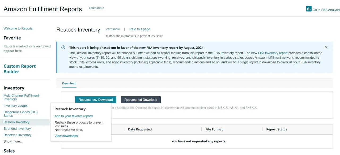Click the FBA Analytics bar chart icon
The image size is (340, 155).
pos(309,9)
